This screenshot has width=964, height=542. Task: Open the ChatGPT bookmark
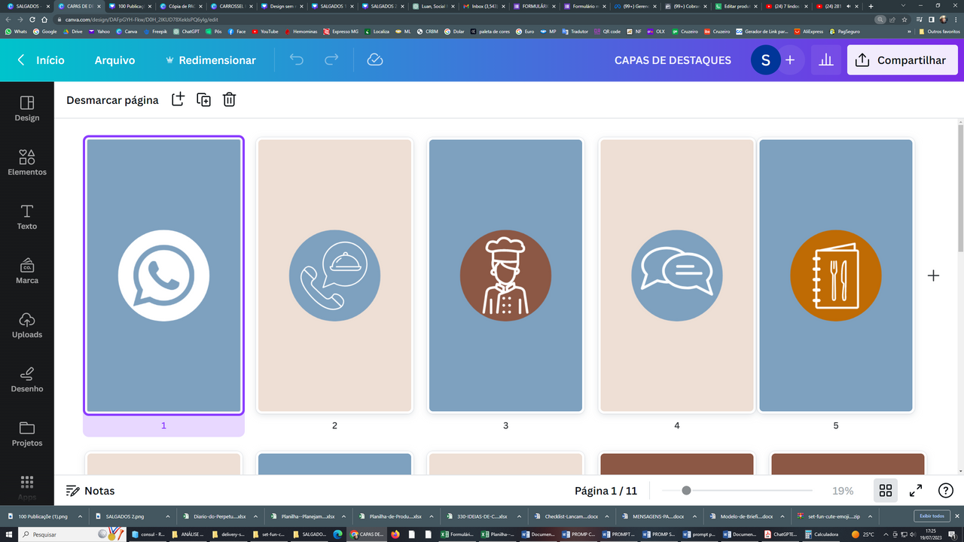pos(185,32)
